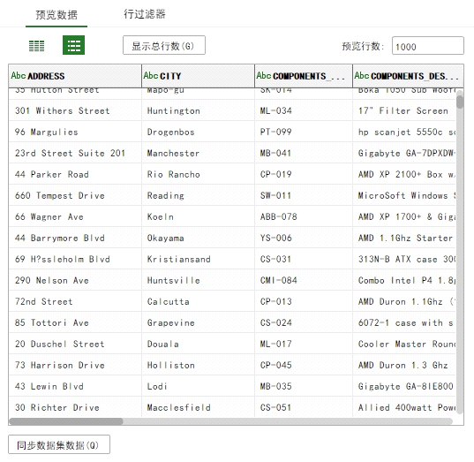
Task: Click Abc type icon of COMPONENTS_ column
Action: [x=264, y=75]
